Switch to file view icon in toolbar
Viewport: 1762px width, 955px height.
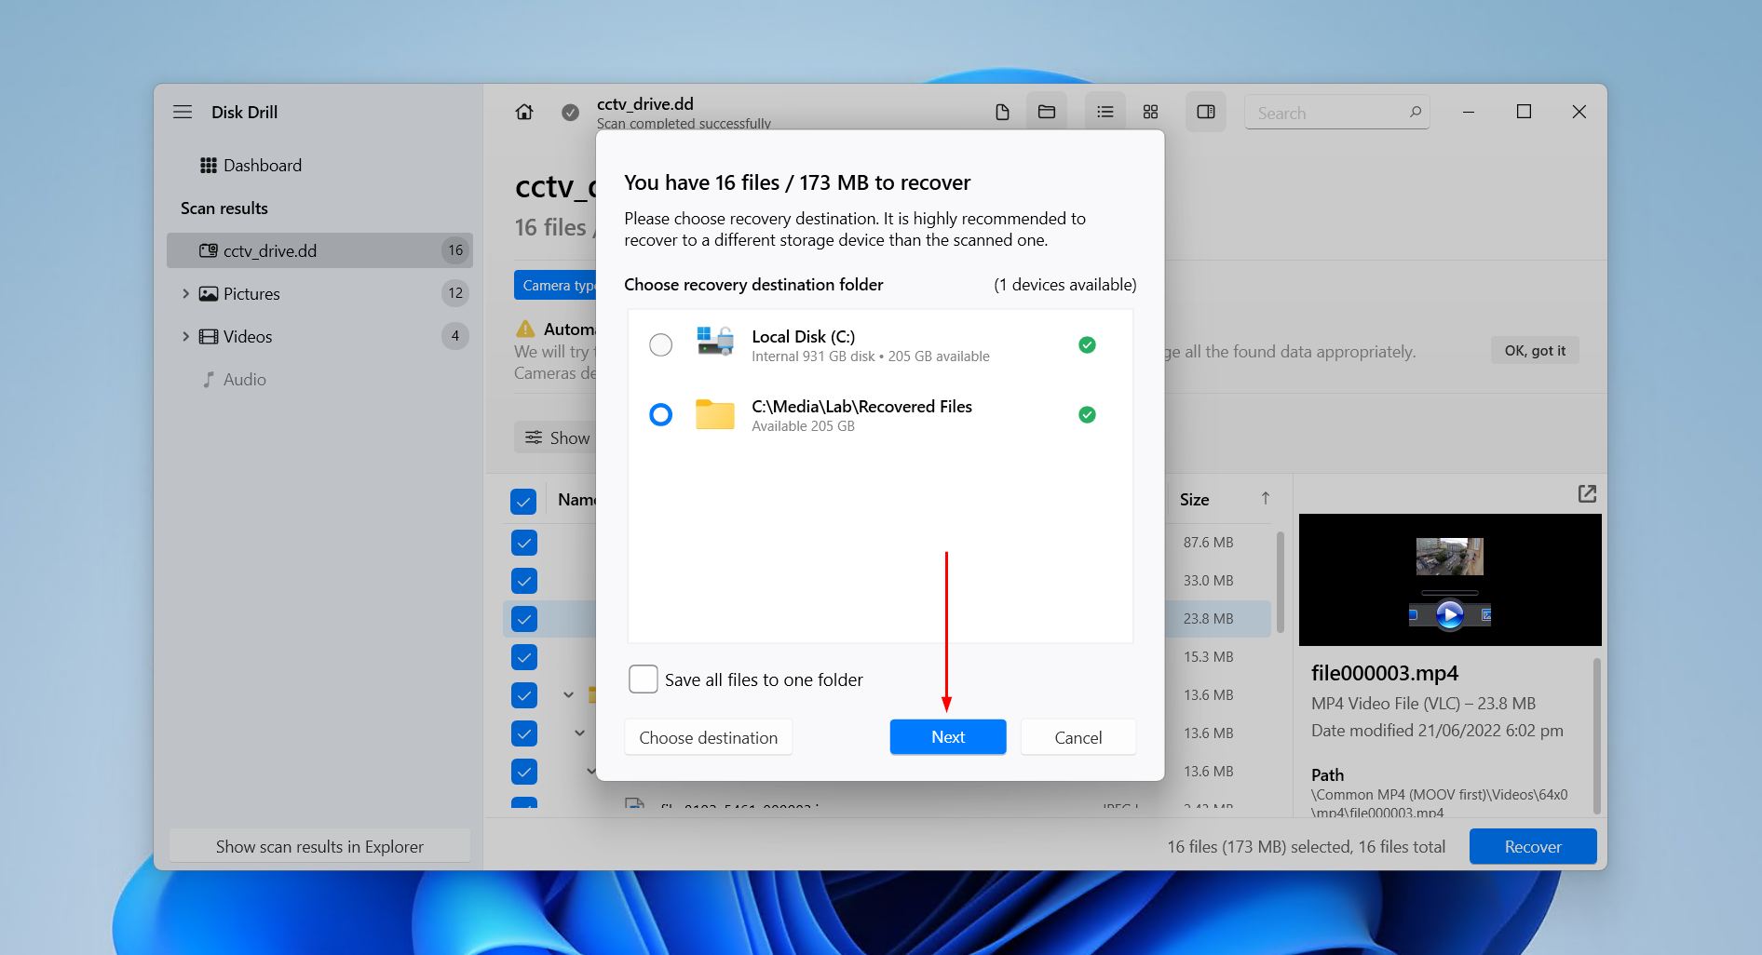pos(1002,112)
